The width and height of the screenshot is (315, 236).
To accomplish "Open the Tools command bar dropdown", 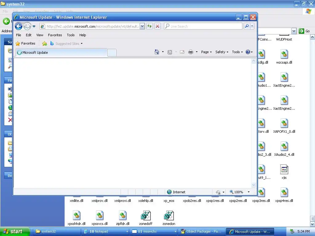I will click(237, 52).
